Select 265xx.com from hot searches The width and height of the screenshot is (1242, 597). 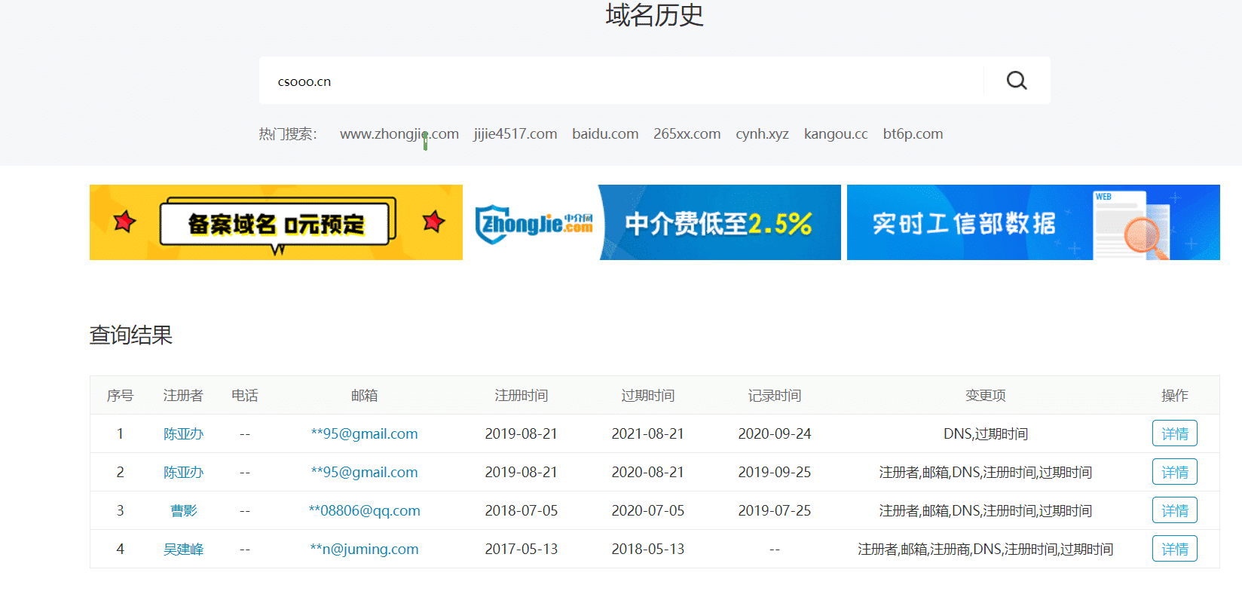pos(687,134)
